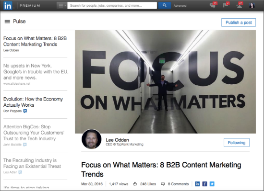
Task: Open Lee Odden author name link
Action: click(117, 140)
